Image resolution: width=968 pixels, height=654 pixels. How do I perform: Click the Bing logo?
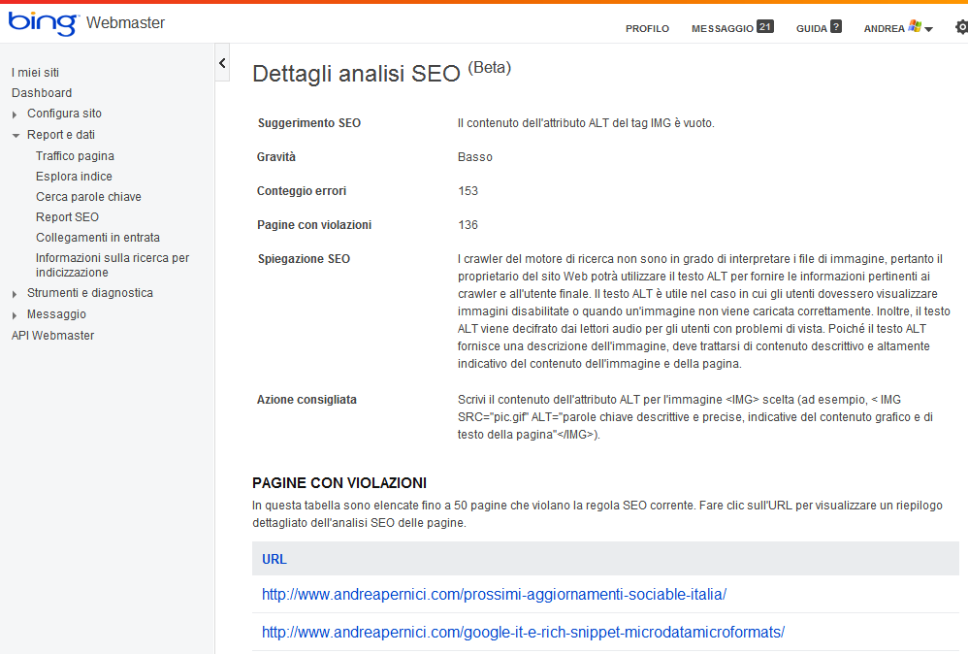[43, 23]
